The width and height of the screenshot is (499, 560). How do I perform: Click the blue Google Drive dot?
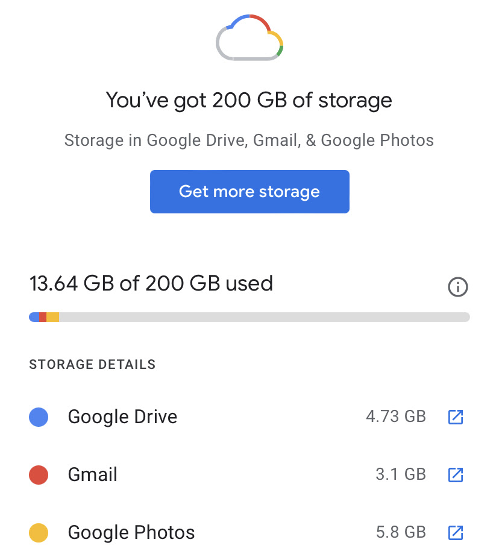pos(39,417)
